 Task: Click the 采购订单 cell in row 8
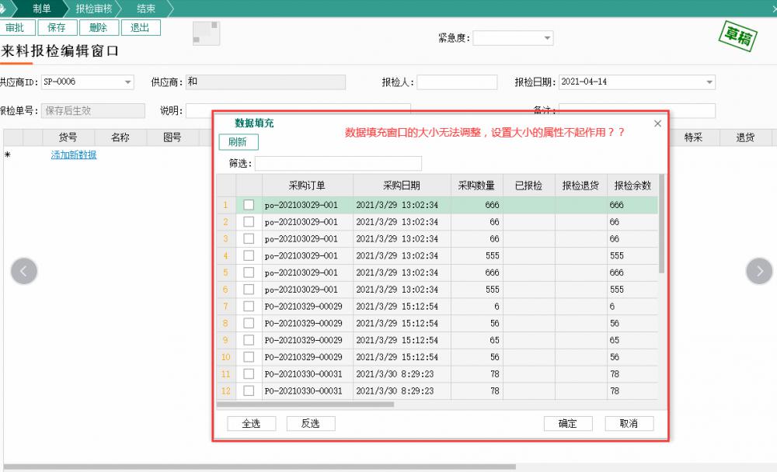pos(308,324)
